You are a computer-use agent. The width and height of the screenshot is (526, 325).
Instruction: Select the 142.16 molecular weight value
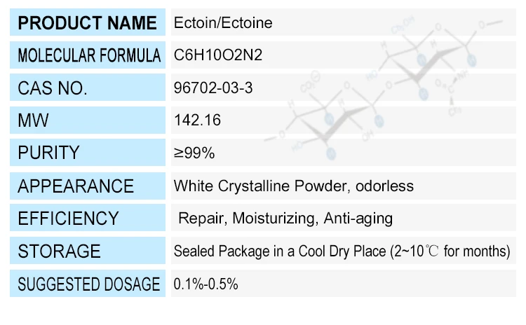197,120
